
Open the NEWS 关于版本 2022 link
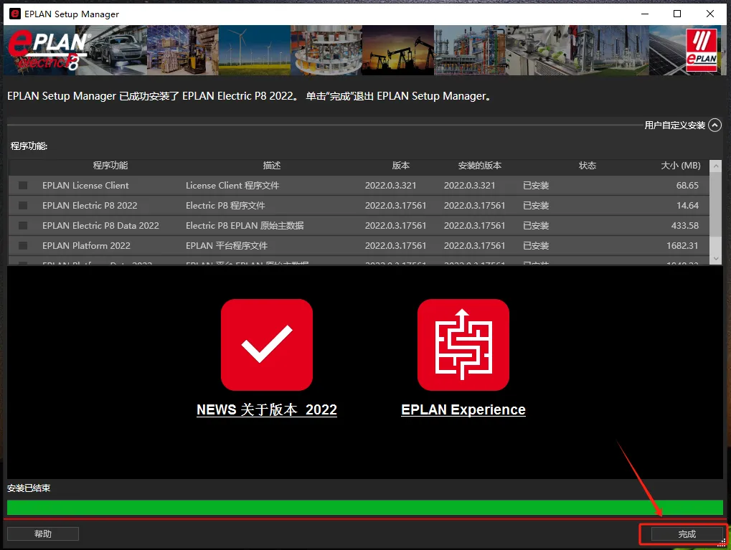click(267, 409)
